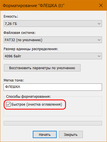Click the Файловая система: label
Viewport: 107px width, 142px height.
(x=19, y=33)
